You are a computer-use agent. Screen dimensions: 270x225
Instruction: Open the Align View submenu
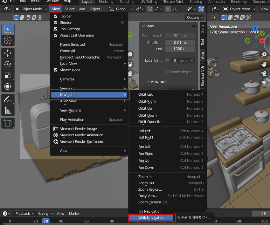pos(89,101)
